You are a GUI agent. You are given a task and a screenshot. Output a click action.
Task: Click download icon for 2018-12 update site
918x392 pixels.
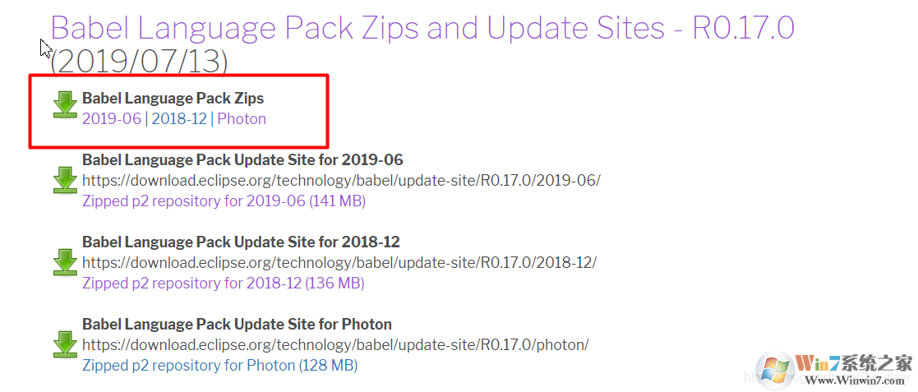65,262
